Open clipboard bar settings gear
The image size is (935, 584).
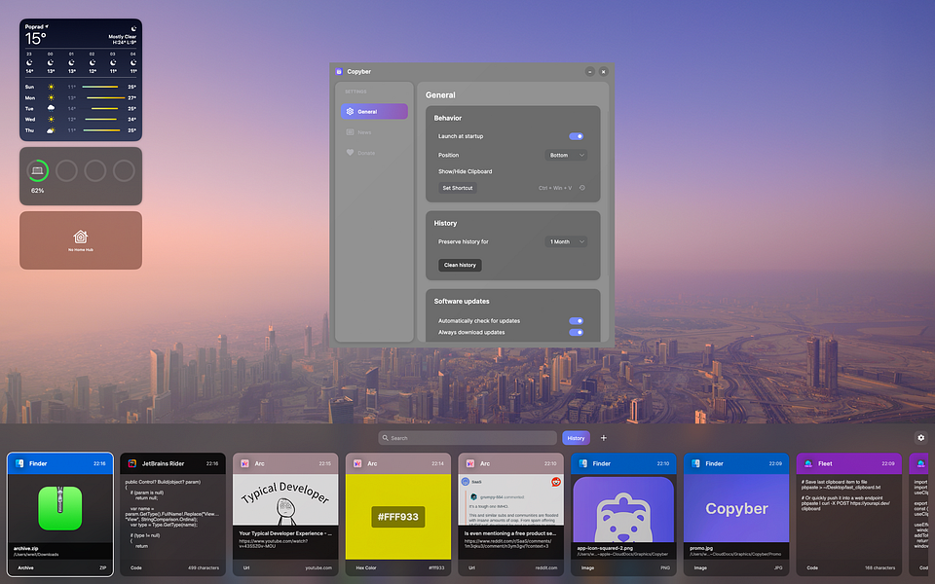pyautogui.click(x=920, y=437)
